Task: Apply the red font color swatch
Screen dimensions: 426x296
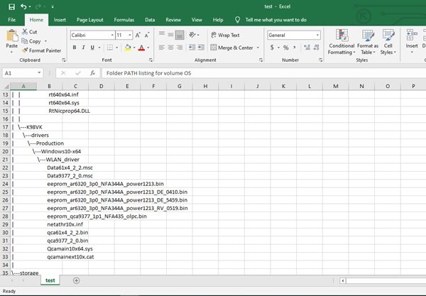Action: [x=141, y=48]
